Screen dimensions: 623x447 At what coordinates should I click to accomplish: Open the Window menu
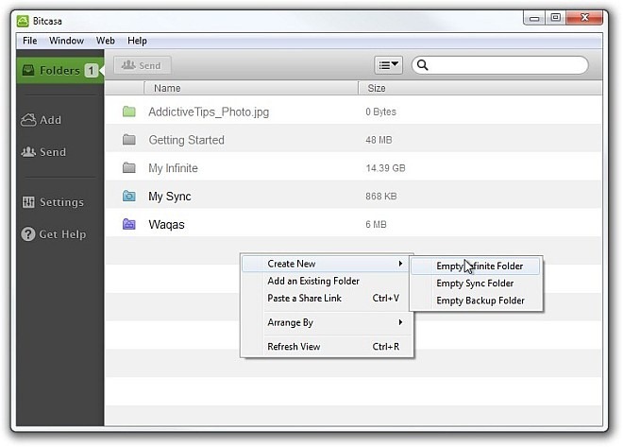coord(66,41)
